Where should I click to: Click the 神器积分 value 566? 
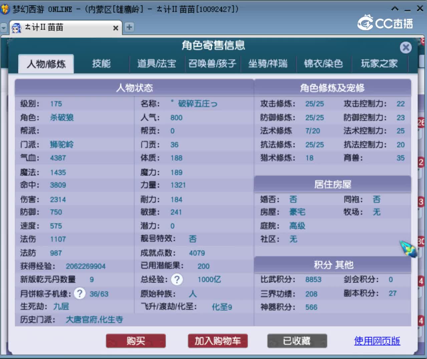[311, 307]
